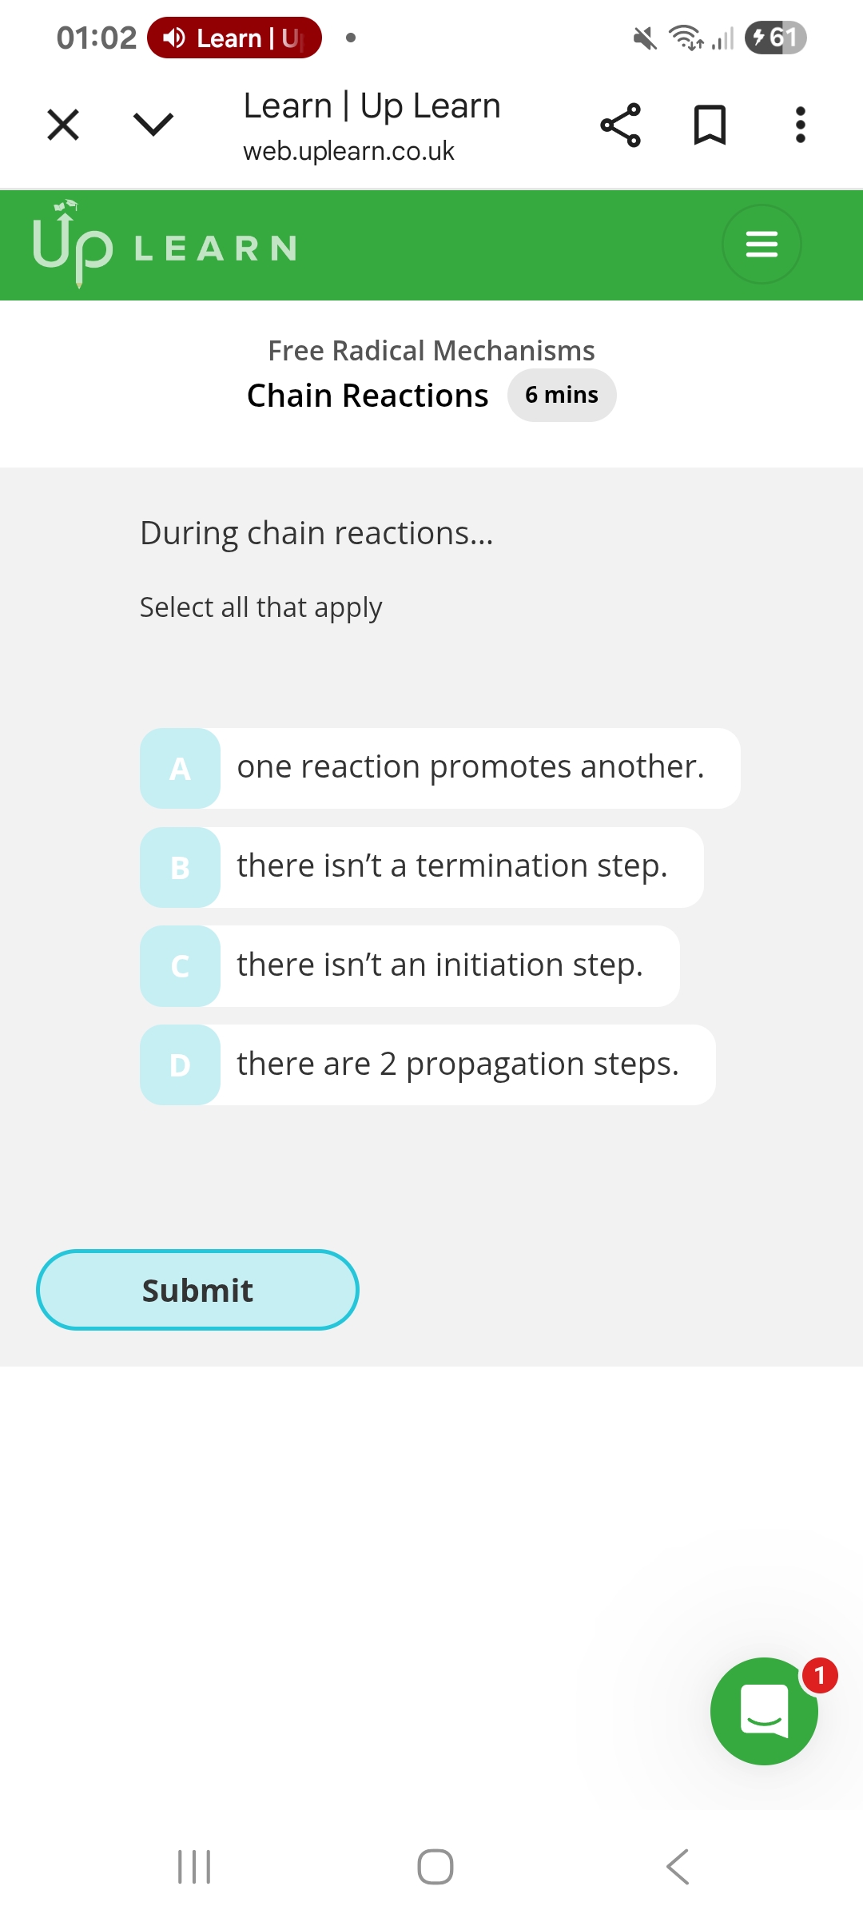The width and height of the screenshot is (863, 1918).
Task: Expand the browser page dropdown chevron
Action: (x=153, y=125)
